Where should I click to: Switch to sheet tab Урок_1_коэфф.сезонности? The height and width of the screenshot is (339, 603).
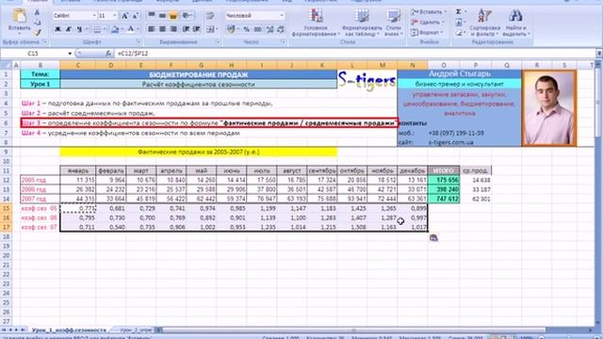69,331
